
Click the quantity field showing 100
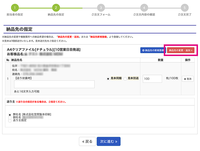point(152,79)
